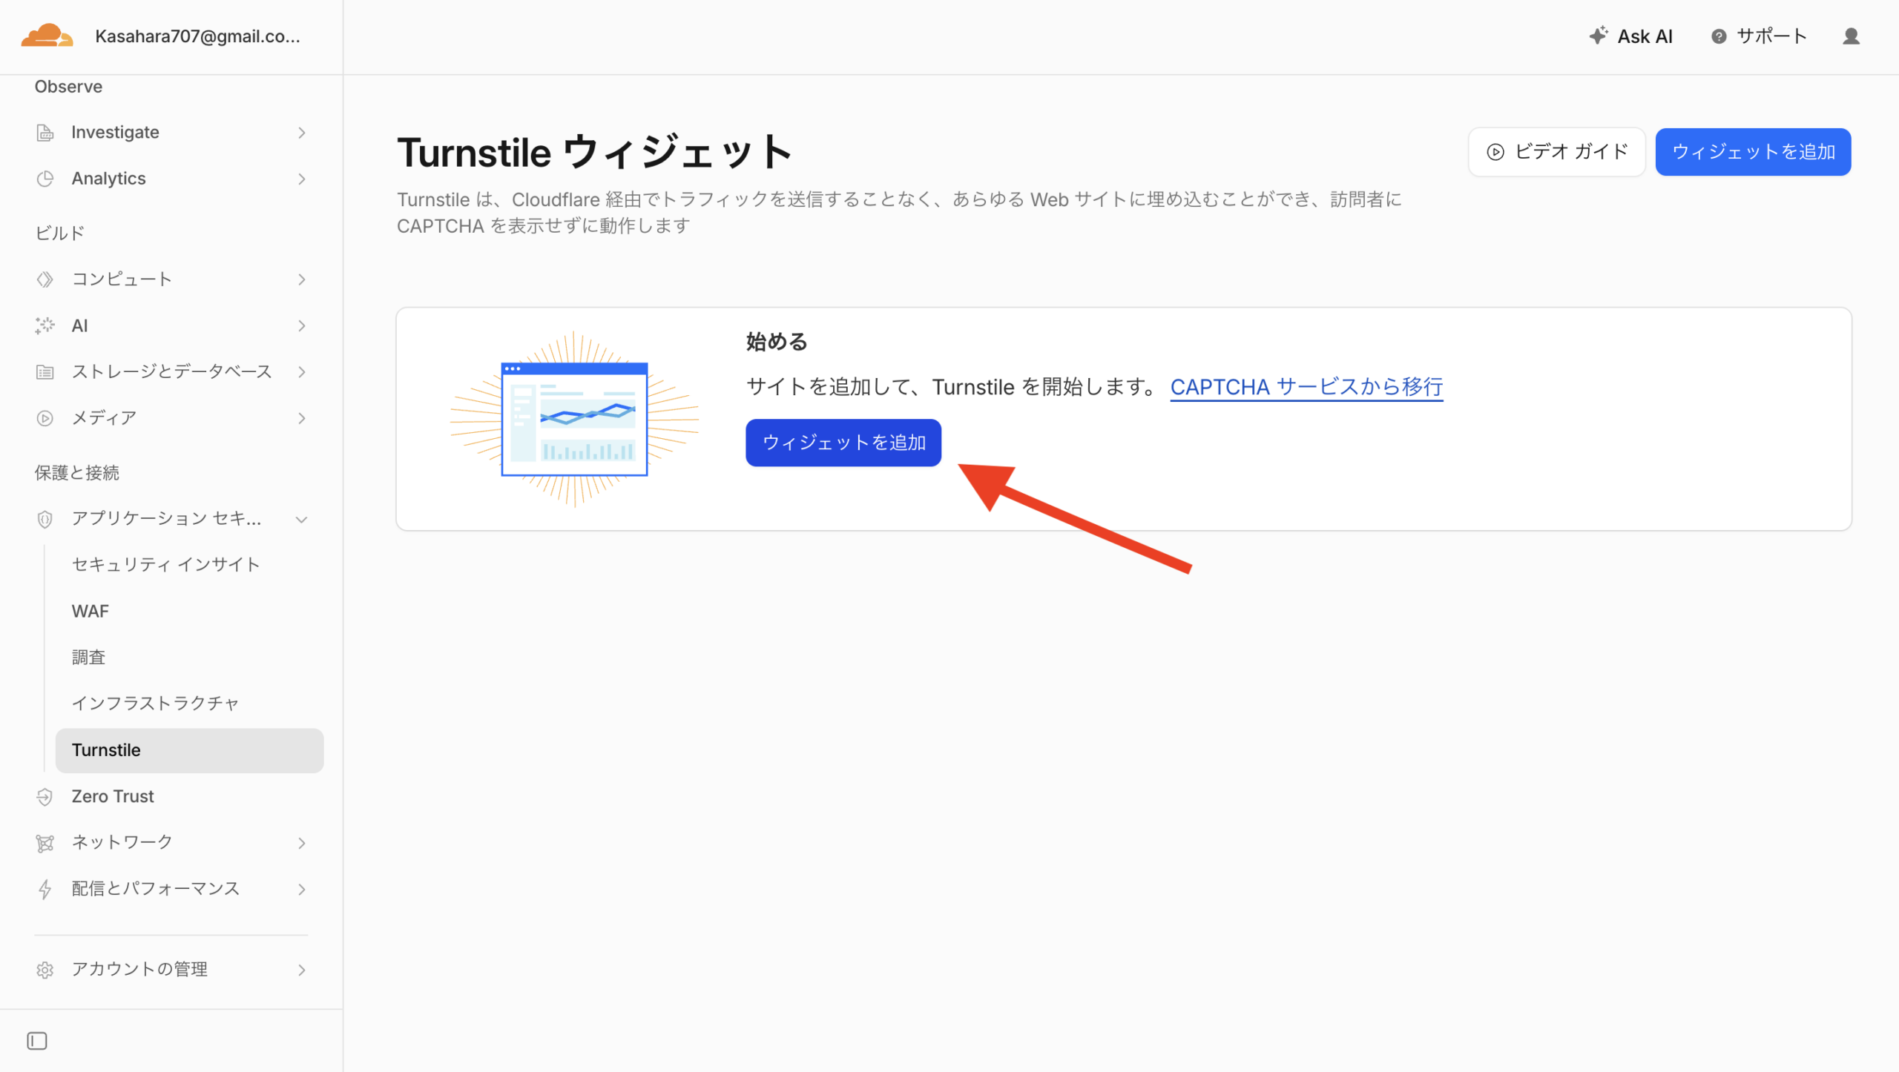Collapse sidebar with the panel toggle icon

[37, 1041]
